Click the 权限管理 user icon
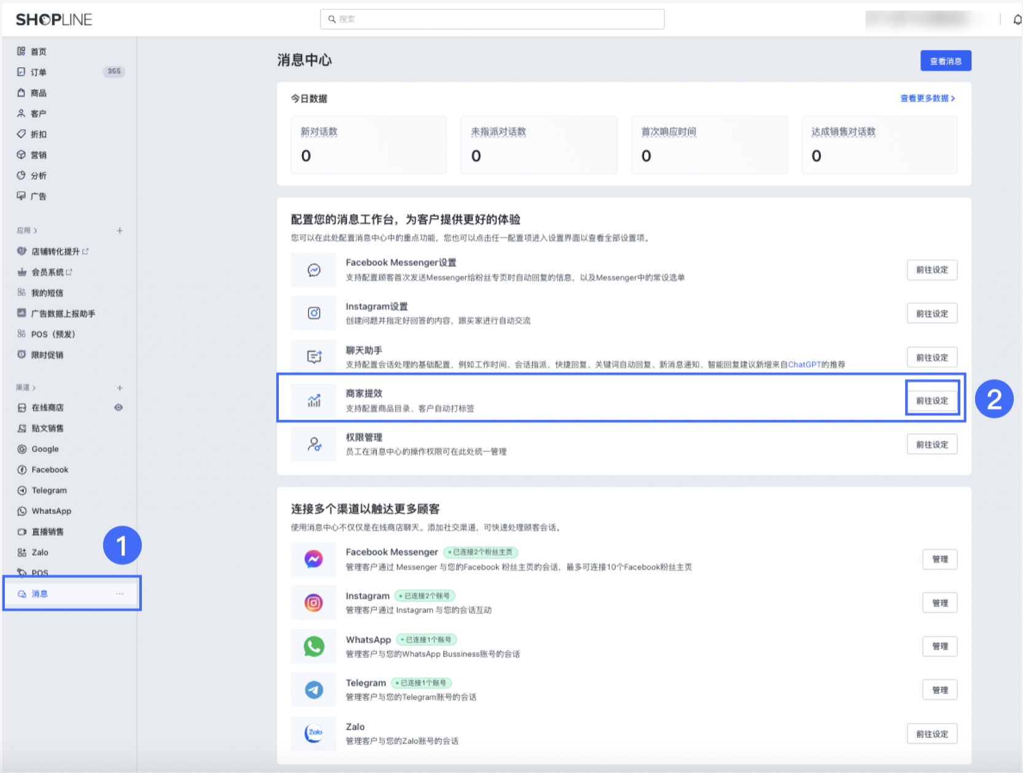The image size is (1023, 773). click(x=314, y=444)
